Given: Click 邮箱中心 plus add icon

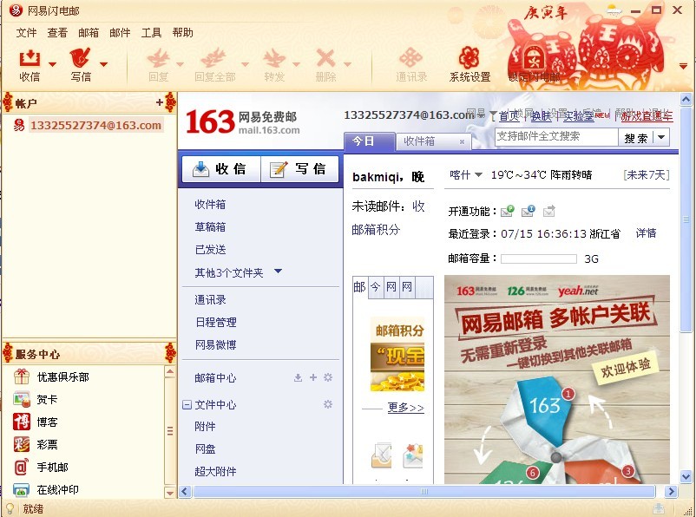Looking at the screenshot, I should click(x=313, y=377).
